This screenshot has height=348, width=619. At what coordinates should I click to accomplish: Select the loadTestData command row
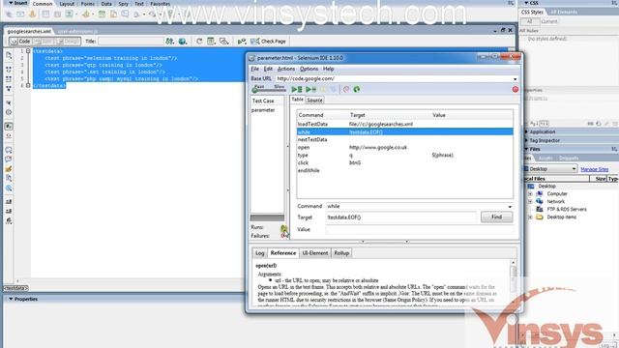[404, 124]
